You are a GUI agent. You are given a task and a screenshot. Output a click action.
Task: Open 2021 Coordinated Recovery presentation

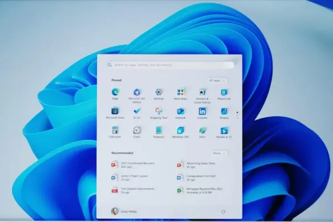[x=133, y=165]
